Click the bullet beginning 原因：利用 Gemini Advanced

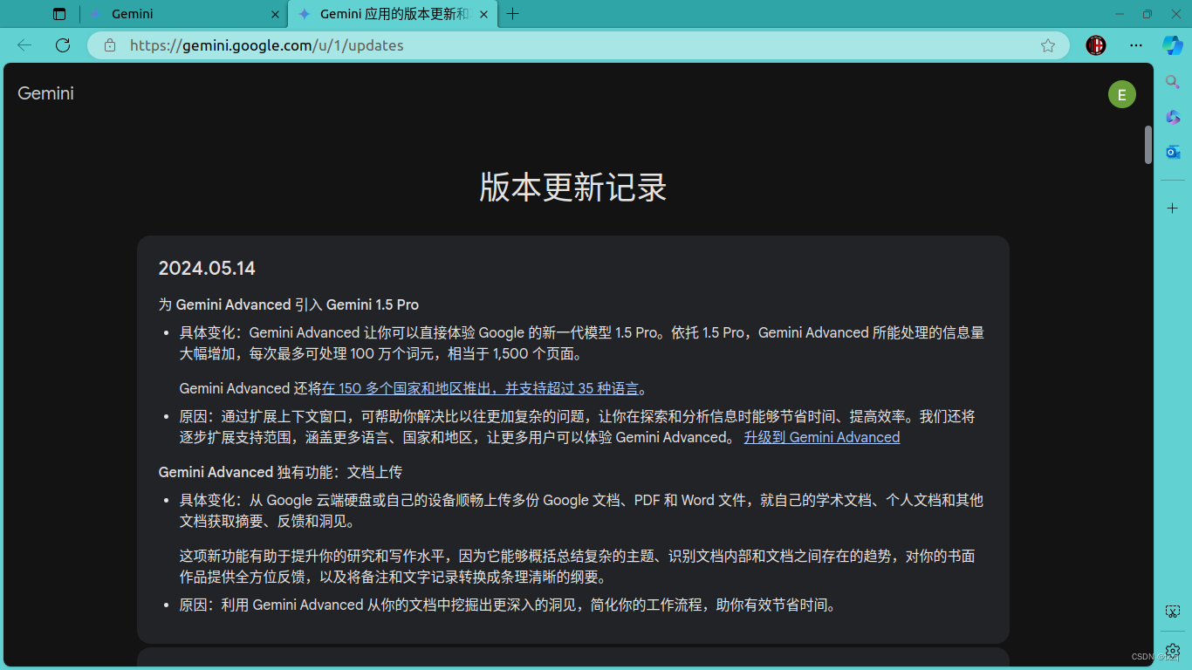click(x=508, y=605)
